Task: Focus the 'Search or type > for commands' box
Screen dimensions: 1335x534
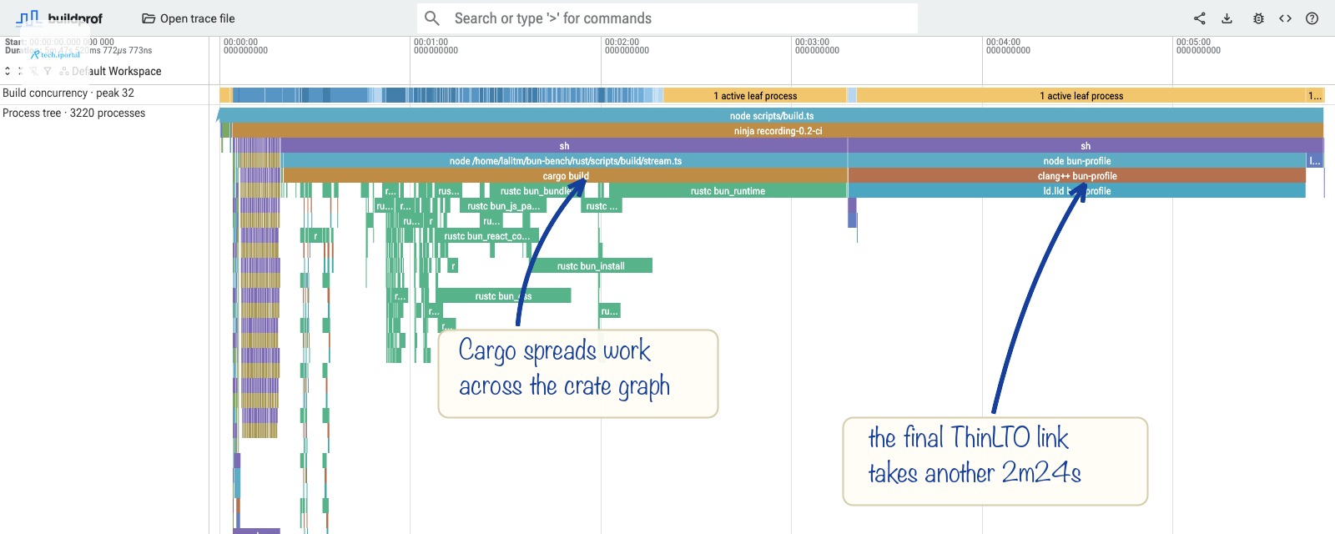Action: coord(667,18)
